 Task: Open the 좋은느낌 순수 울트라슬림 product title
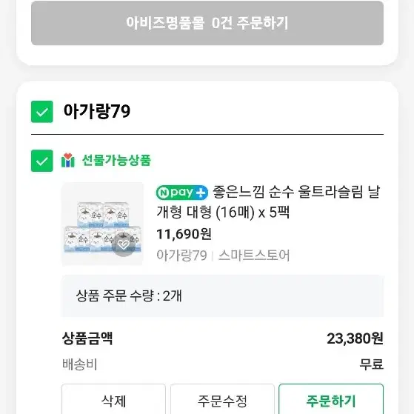click(268, 202)
